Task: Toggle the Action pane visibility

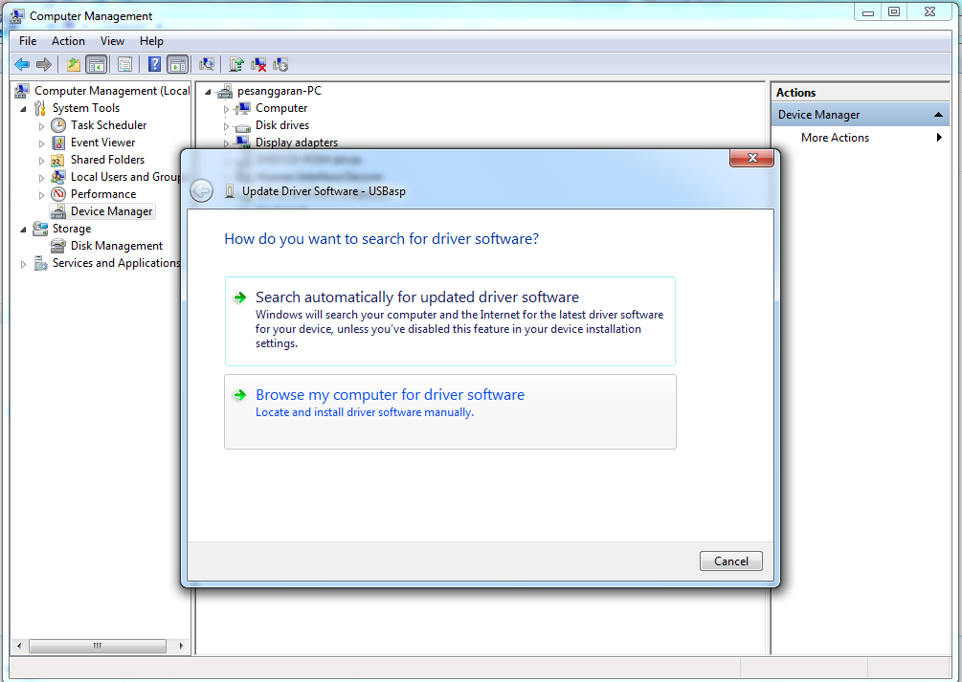Action: point(180,64)
